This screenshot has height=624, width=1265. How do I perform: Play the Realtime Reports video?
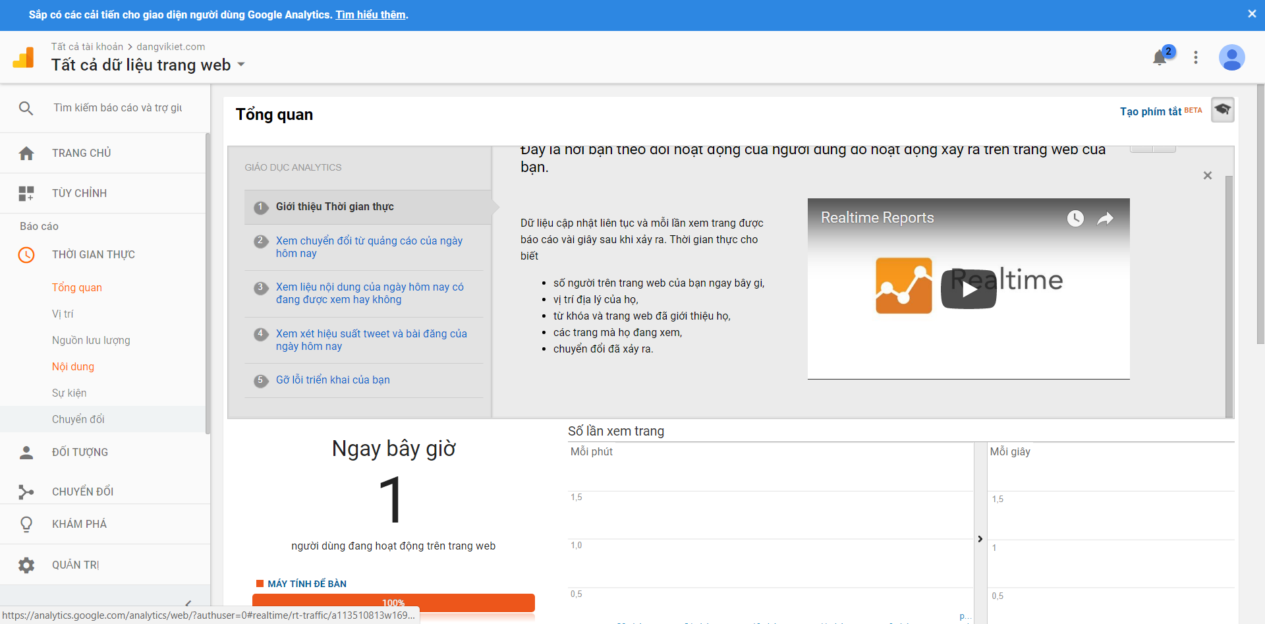tap(969, 289)
